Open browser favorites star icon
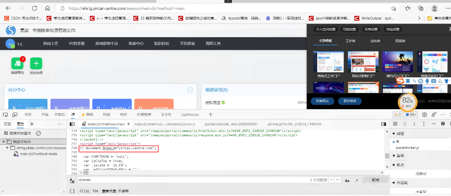Screen dimensions: 451x196 click(x=408, y=9)
